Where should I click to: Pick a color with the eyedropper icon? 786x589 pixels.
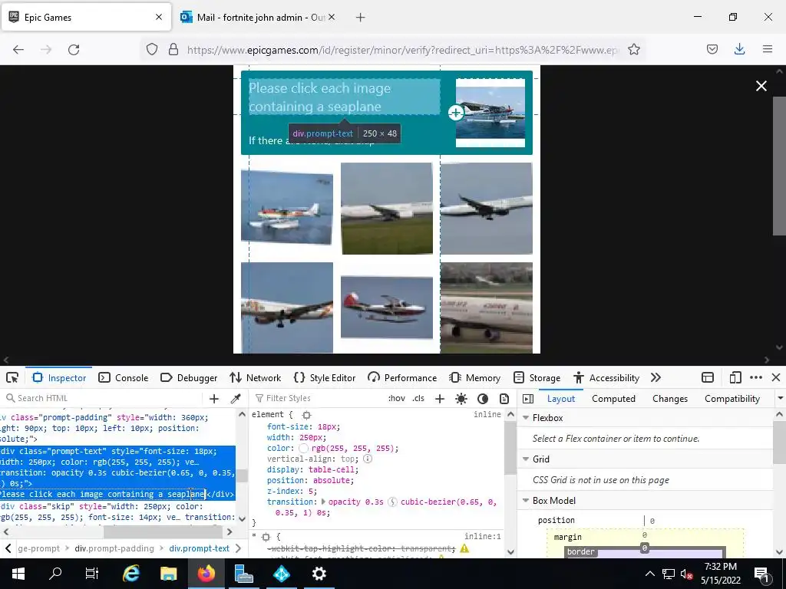pyautogui.click(x=235, y=399)
